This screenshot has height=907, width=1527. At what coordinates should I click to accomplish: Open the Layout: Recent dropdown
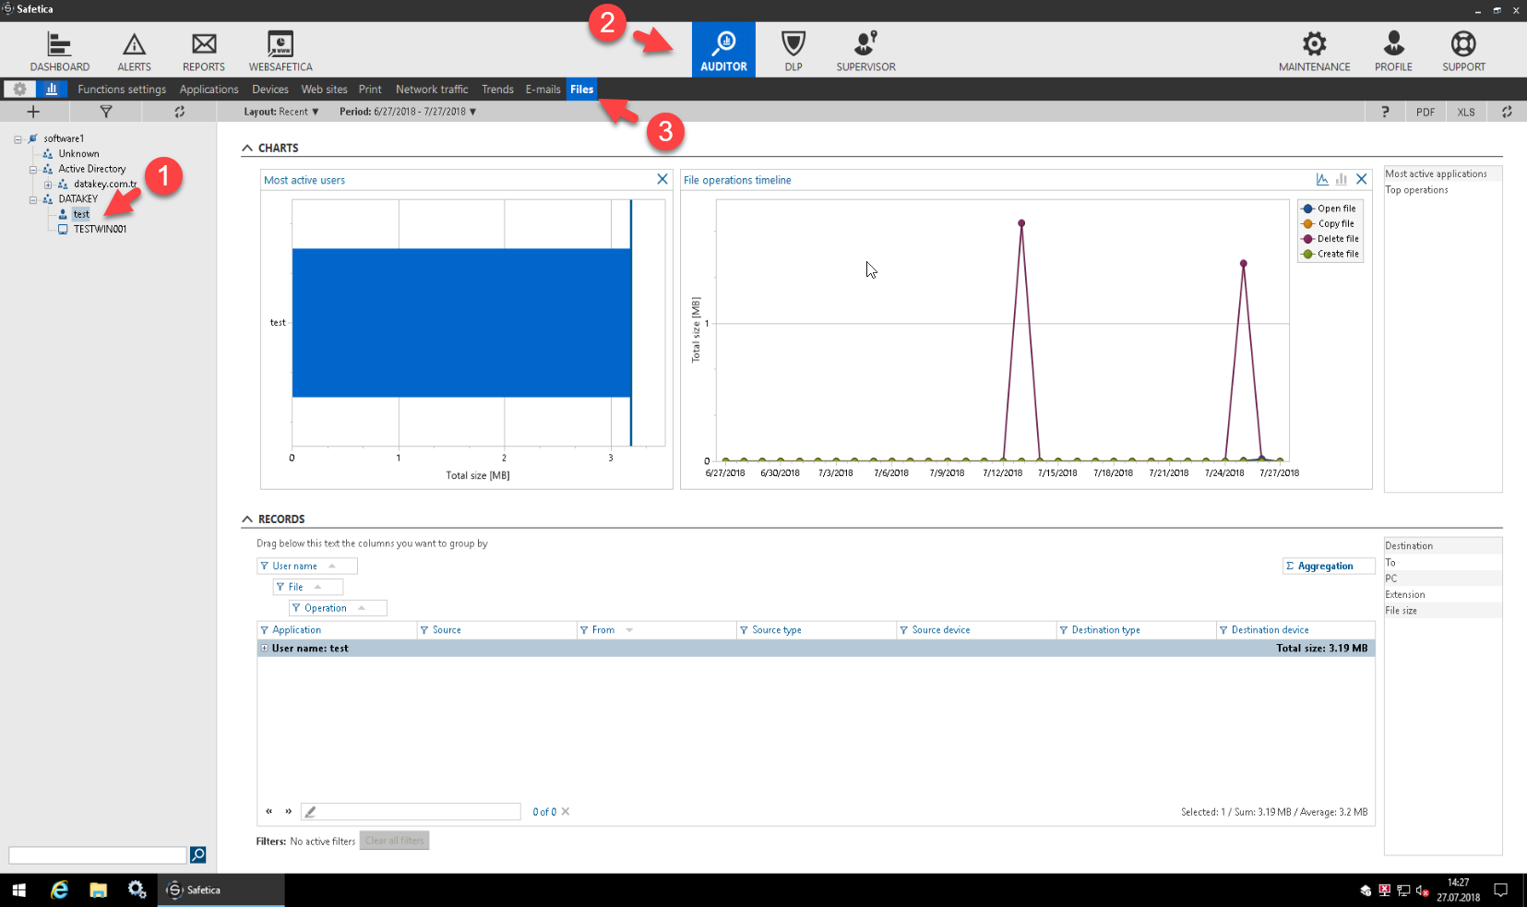click(281, 112)
